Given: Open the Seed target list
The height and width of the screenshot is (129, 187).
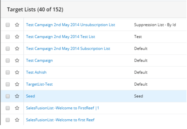Looking at the screenshot, I should tap(30, 96).
